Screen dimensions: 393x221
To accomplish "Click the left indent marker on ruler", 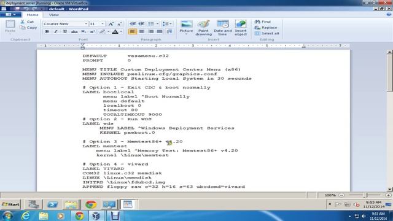I will (x=82, y=46).
